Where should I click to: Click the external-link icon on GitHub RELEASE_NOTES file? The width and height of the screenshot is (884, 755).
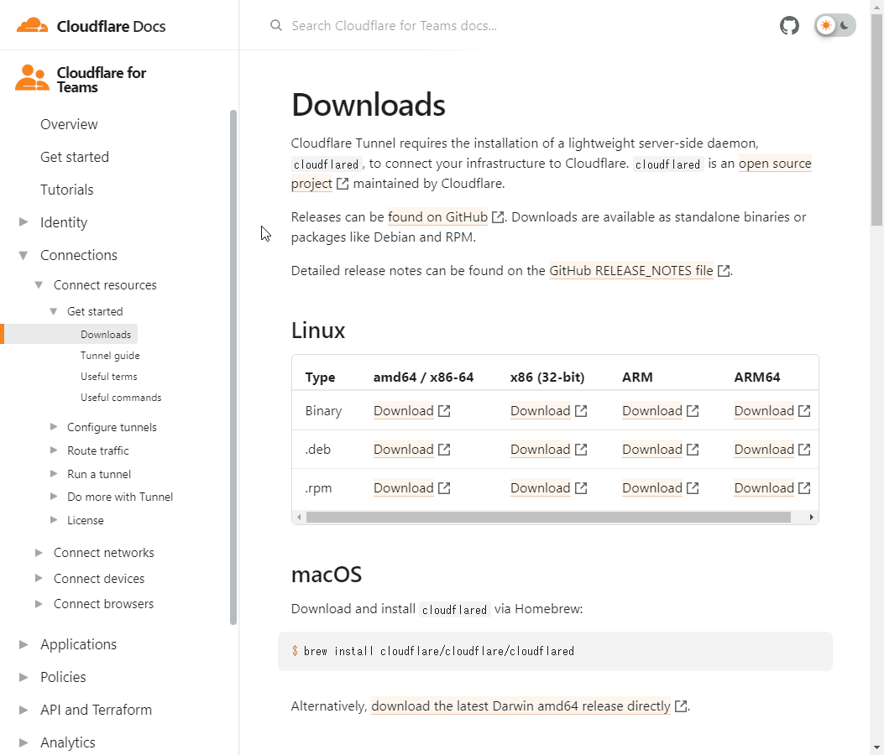coord(723,270)
